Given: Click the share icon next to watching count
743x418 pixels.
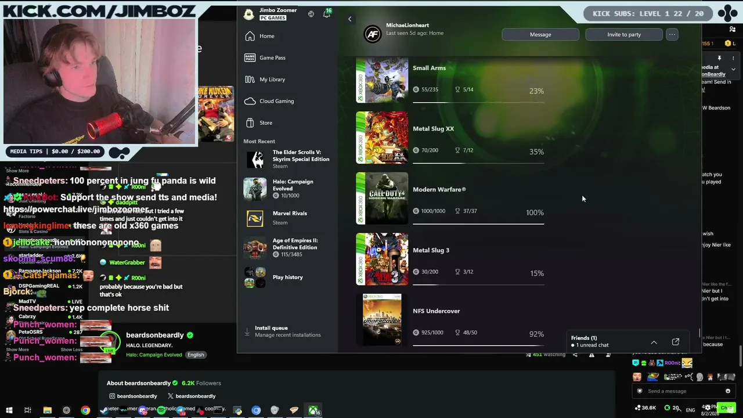Looking at the screenshot, I should click(575, 355).
